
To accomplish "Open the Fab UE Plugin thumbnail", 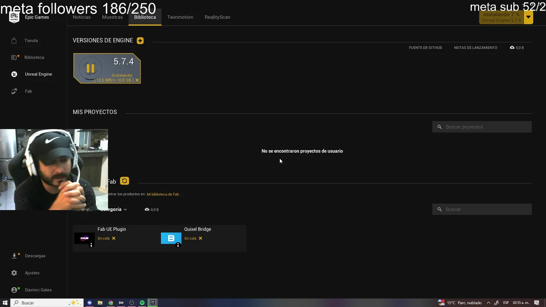I will click(x=84, y=238).
